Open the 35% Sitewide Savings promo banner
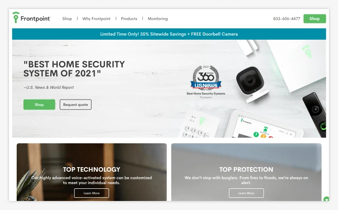The image size is (338, 210). point(169,34)
